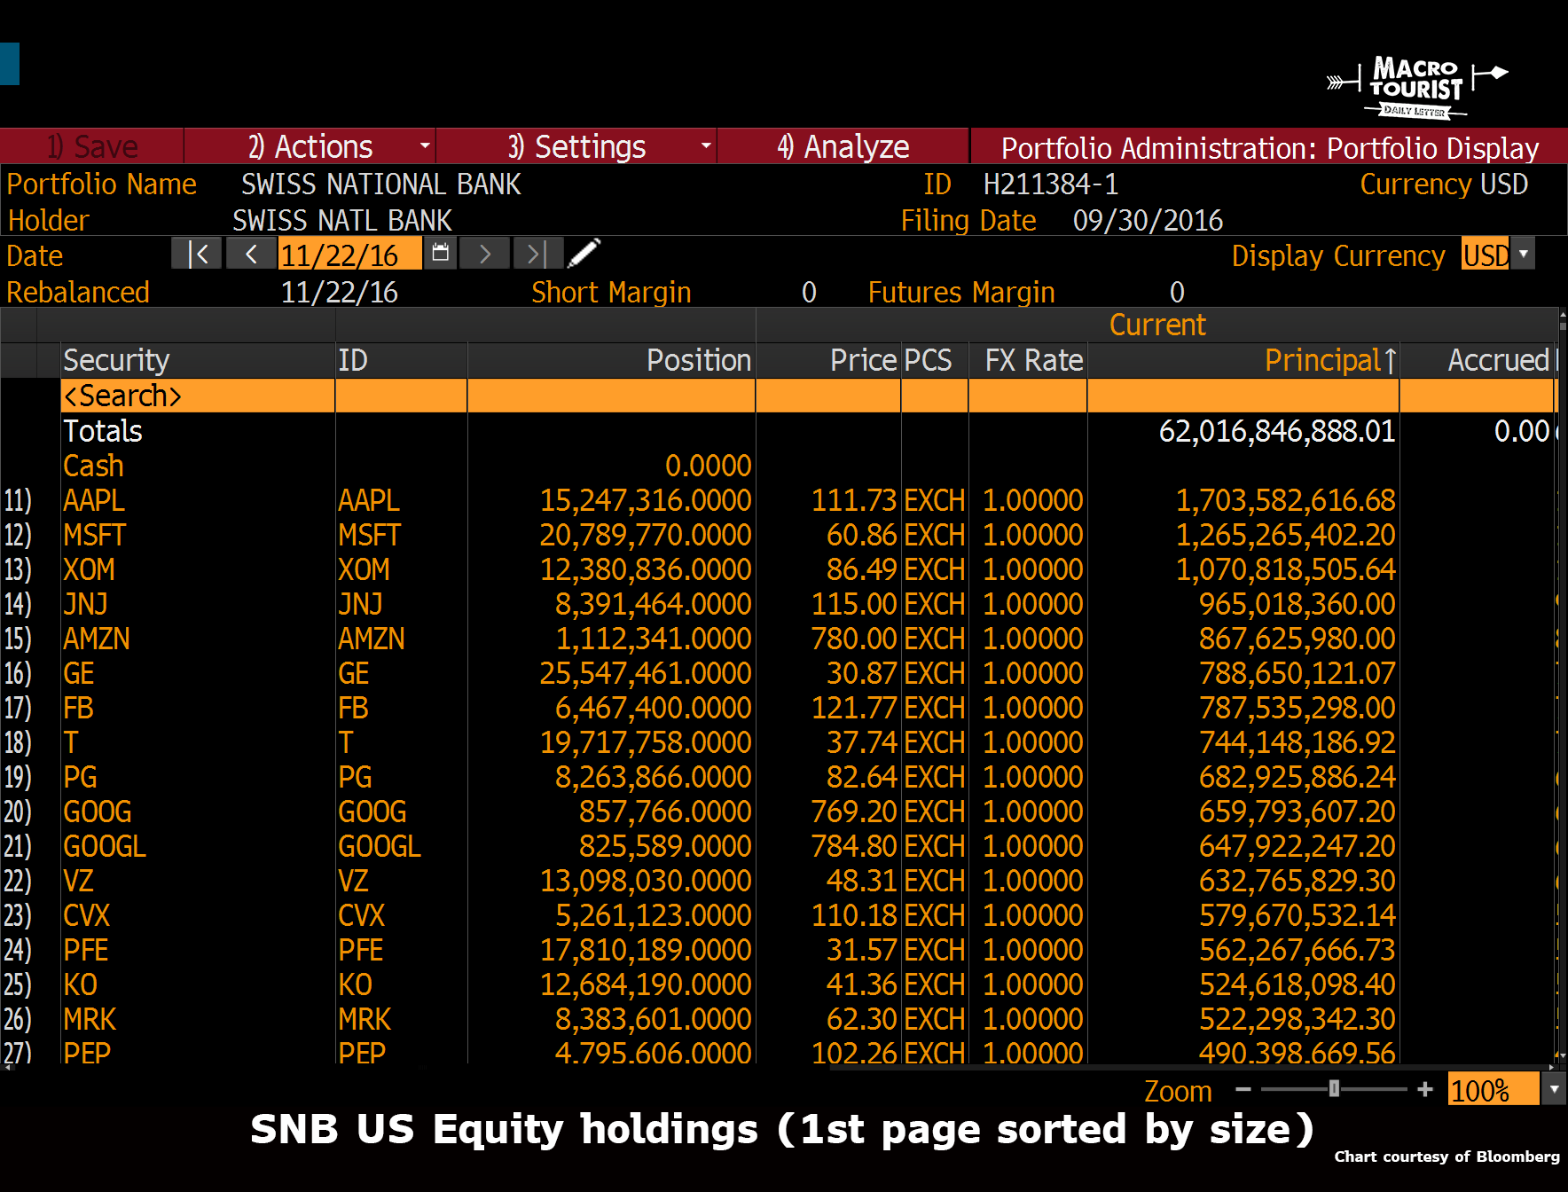
Task: Click filing date 09/30/2016
Action: 1148,220
